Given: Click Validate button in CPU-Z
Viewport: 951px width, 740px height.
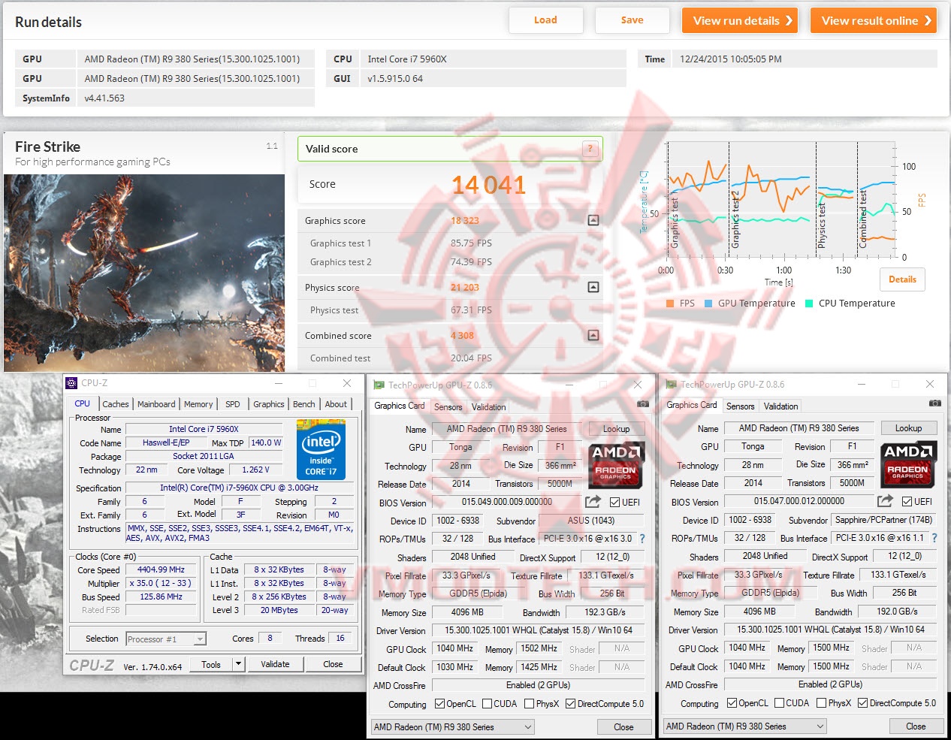Looking at the screenshot, I should [275, 664].
